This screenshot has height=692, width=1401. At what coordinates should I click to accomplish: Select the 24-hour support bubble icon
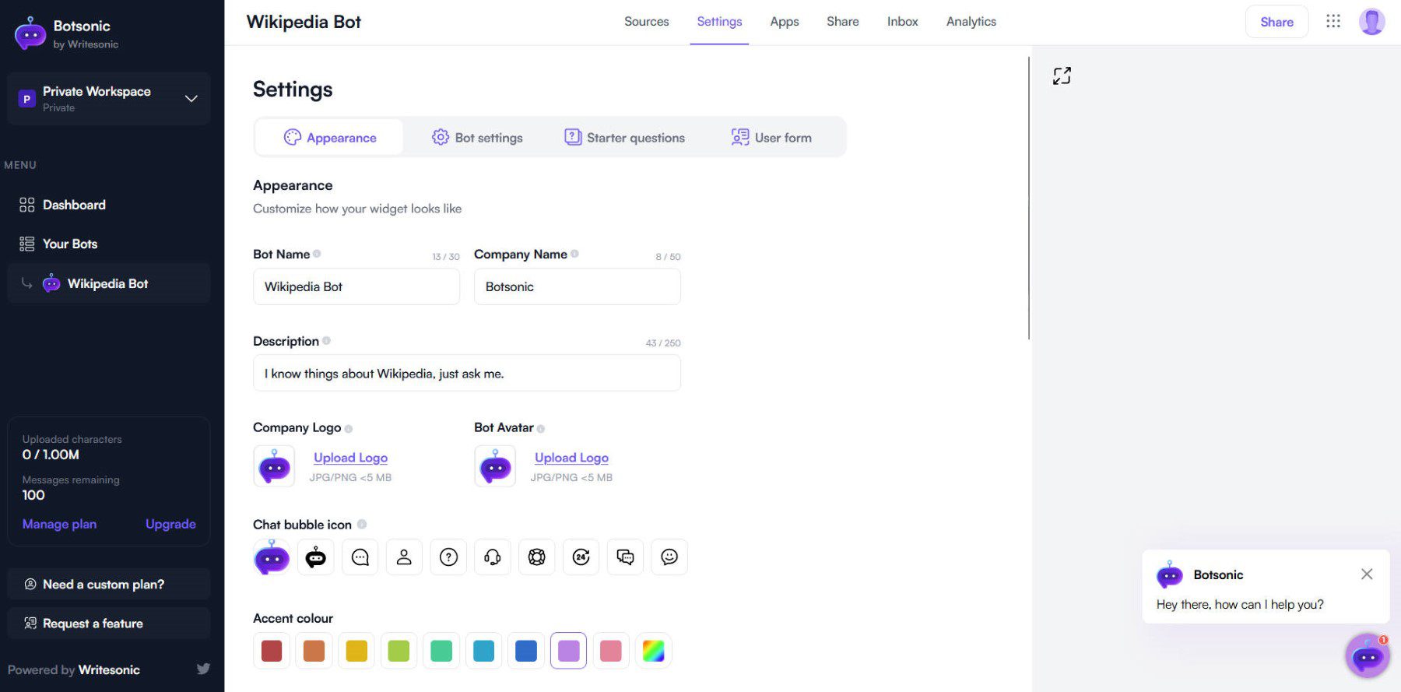tap(581, 557)
